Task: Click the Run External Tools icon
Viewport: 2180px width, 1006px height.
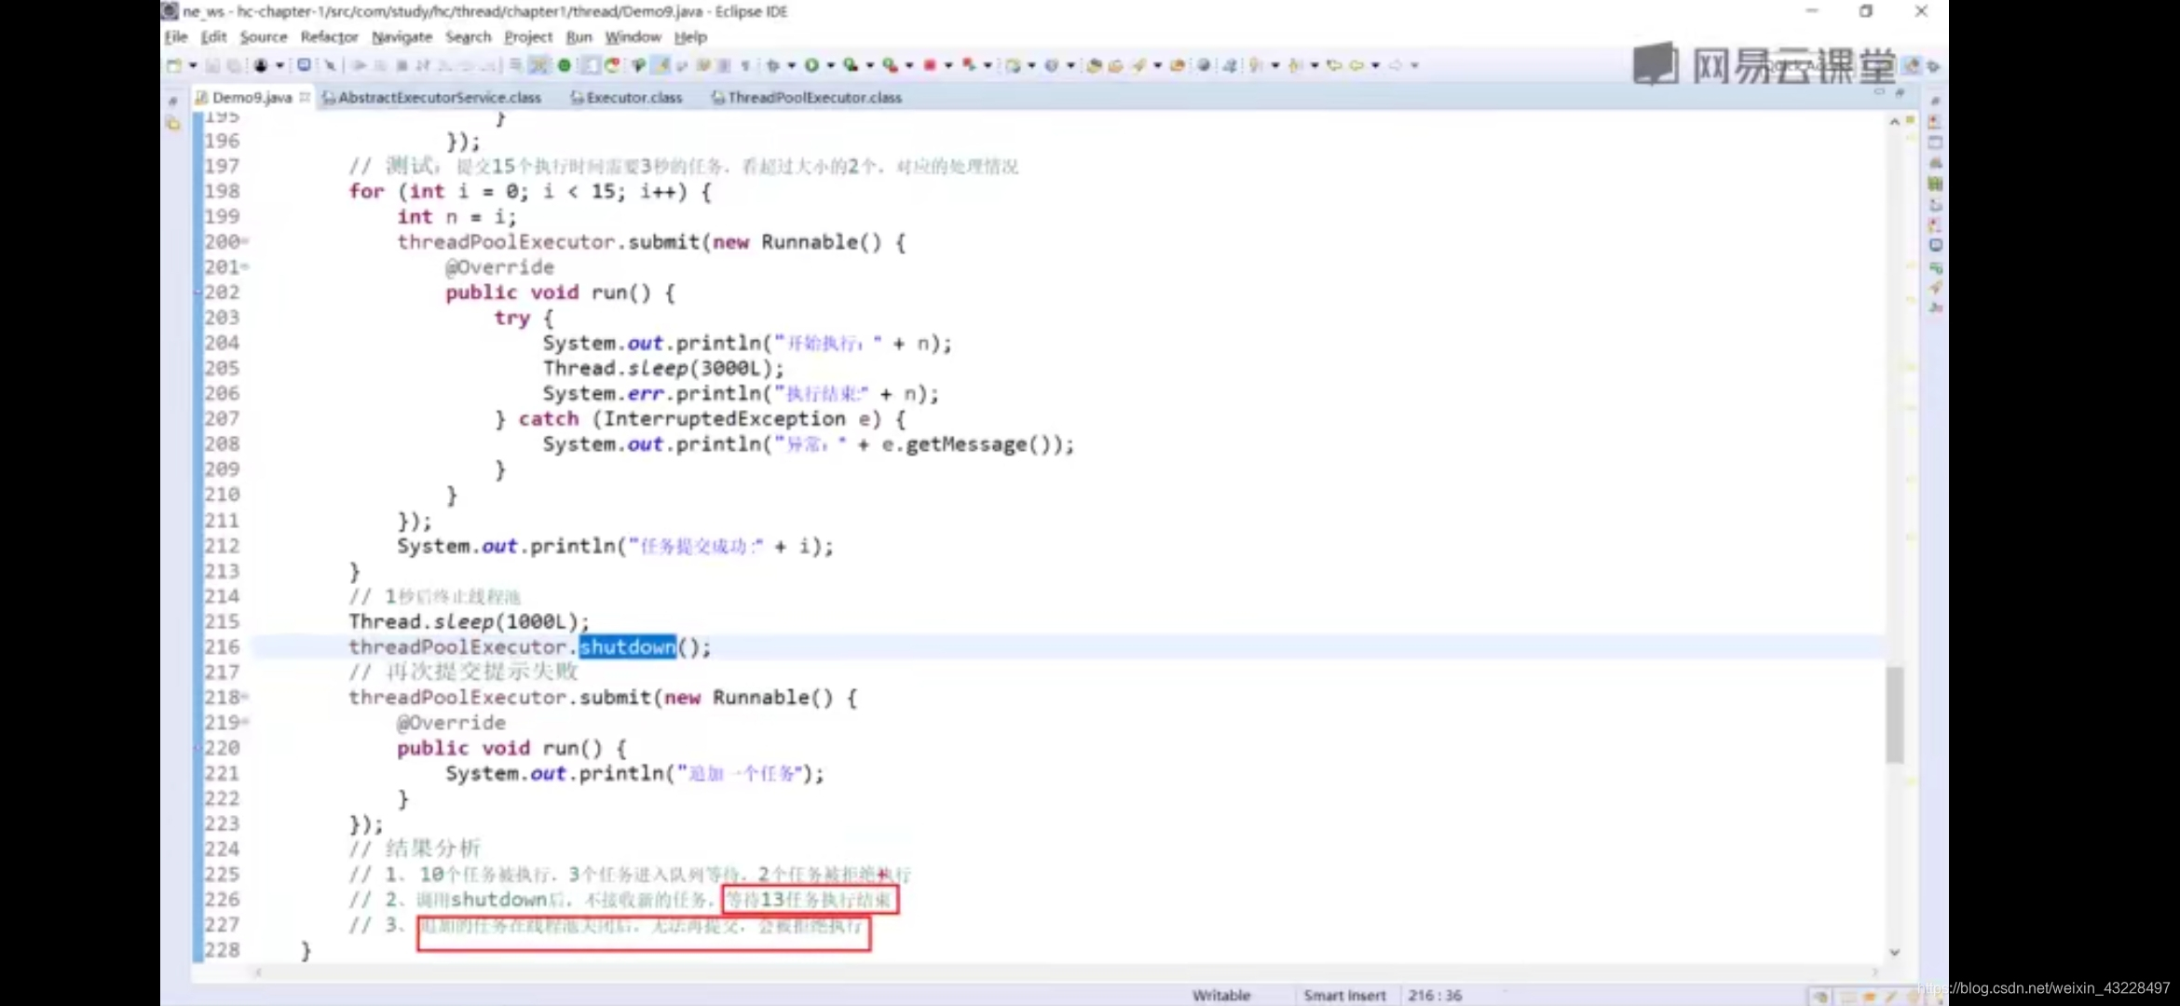Action: [x=891, y=65]
